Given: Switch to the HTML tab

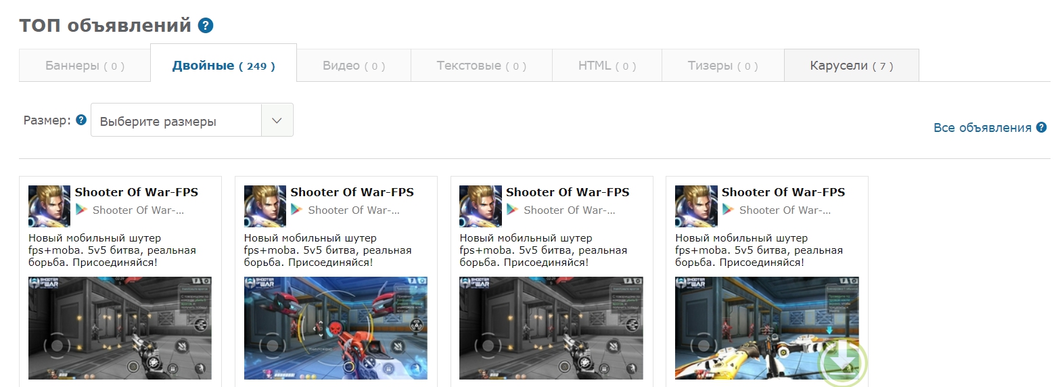Looking at the screenshot, I should 607,66.
